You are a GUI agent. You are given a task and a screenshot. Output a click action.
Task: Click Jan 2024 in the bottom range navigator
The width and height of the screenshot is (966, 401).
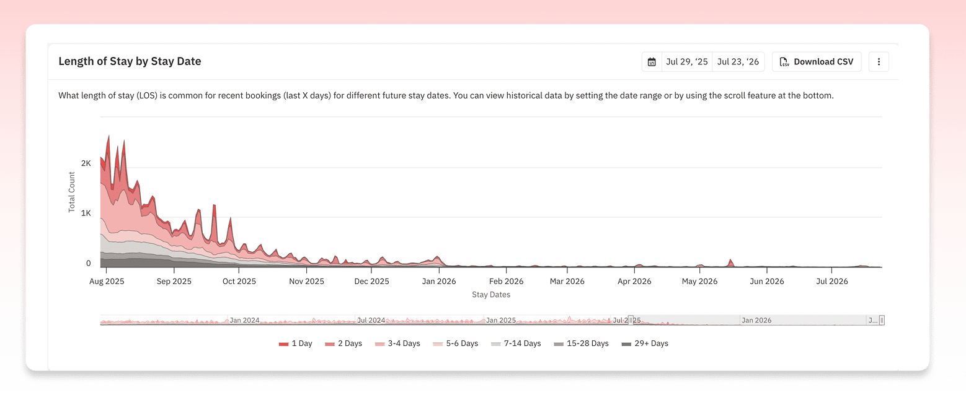coord(244,321)
